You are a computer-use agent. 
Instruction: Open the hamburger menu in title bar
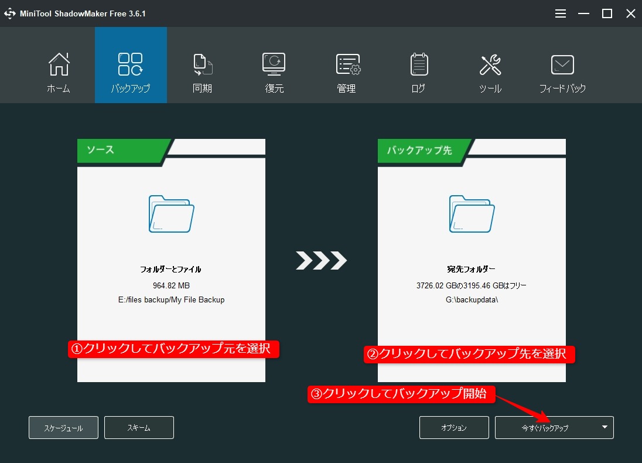pyautogui.click(x=561, y=13)
